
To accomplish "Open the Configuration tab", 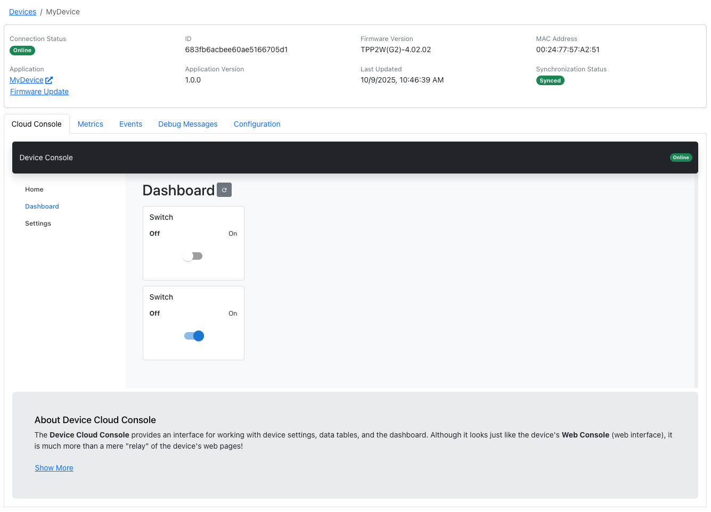I will [x=257, y=124].
